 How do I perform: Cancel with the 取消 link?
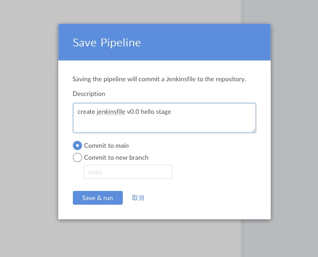coord(138,198)
